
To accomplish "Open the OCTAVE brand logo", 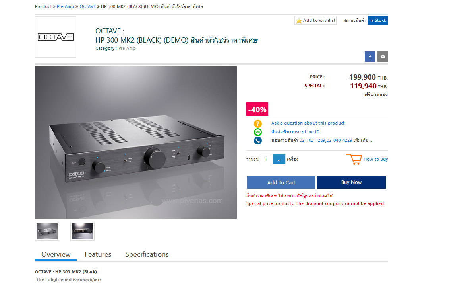I will (56, 37).
